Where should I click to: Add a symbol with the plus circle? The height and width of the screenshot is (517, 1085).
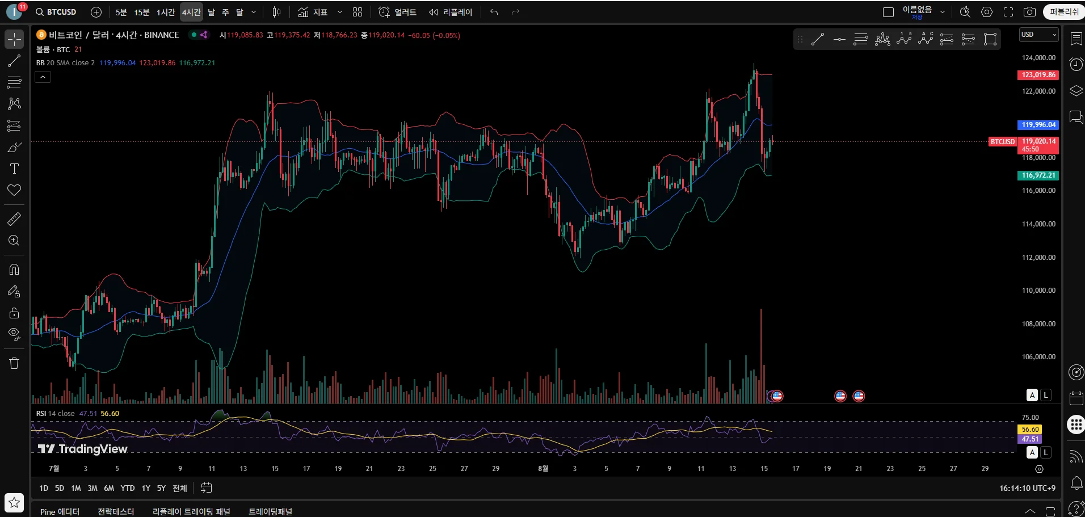click(96, 12)
